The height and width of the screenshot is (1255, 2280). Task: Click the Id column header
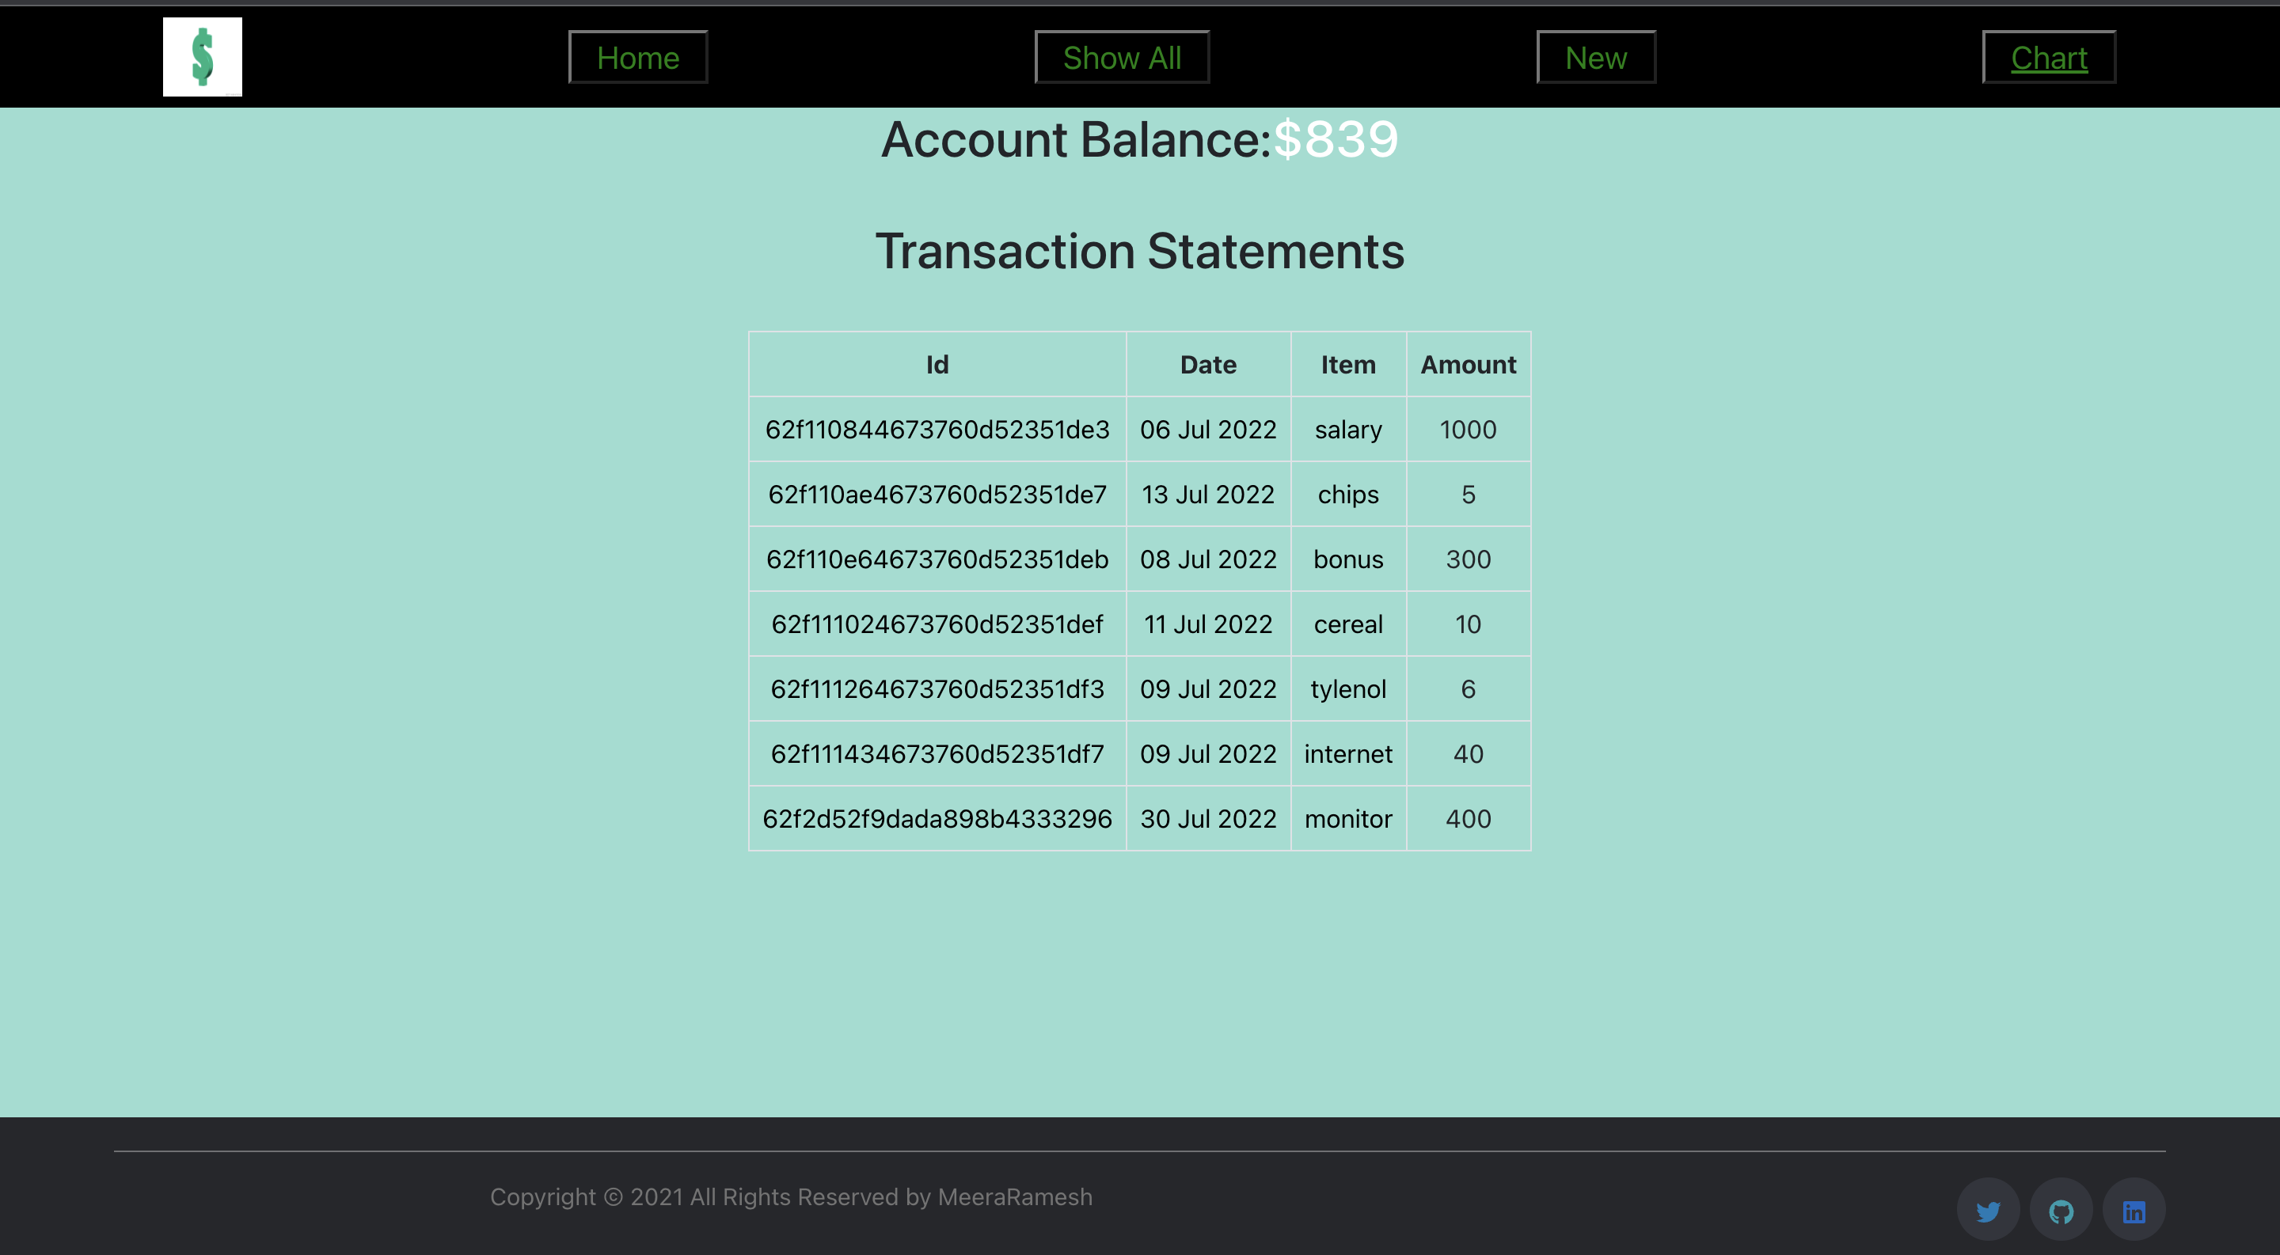[x=937, y=363]
